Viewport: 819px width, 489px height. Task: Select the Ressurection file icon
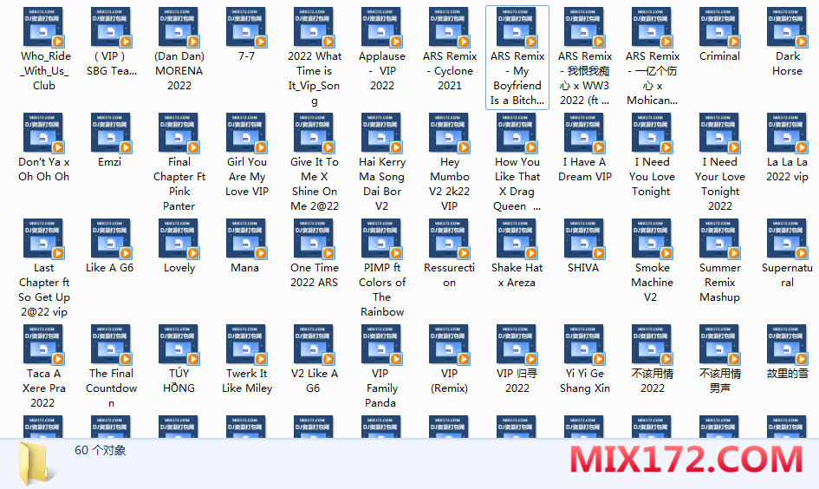coord(449,238)
